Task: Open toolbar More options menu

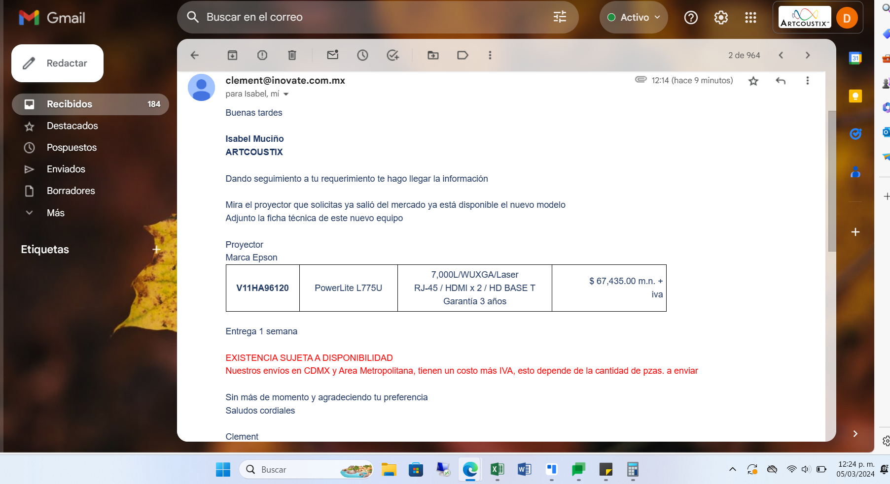Action: pos(490,55)
